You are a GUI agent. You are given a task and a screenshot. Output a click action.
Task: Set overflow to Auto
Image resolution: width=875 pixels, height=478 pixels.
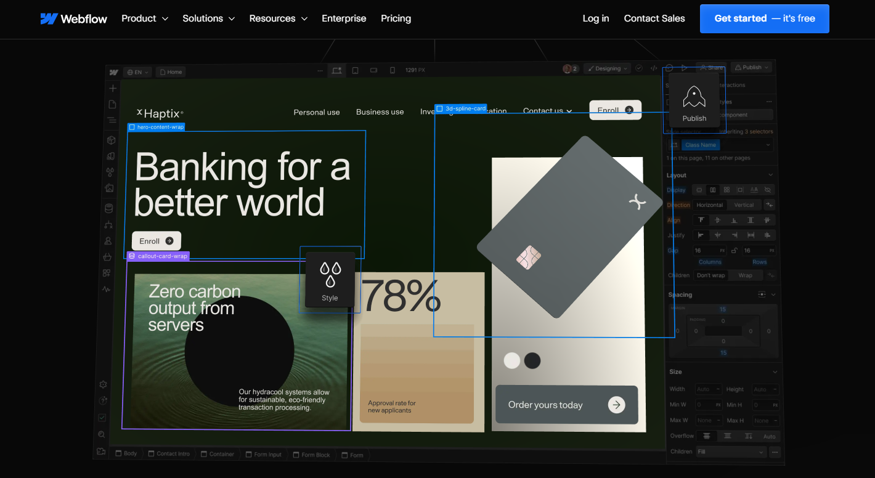(770, 437)
